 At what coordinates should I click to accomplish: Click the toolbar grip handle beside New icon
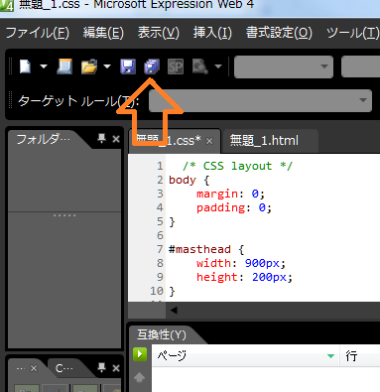11,66
